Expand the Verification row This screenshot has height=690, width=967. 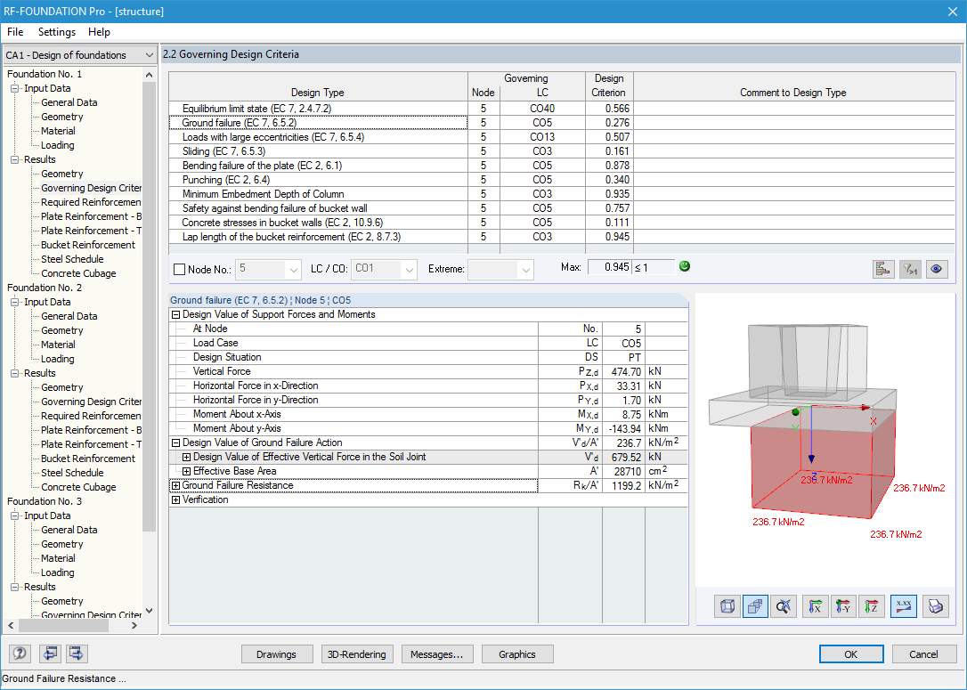pyautogui.click(x=175, y=499)
